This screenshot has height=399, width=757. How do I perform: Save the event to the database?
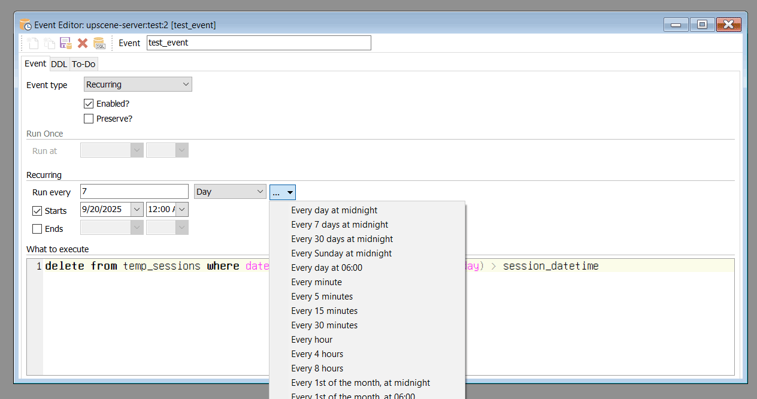coord(66,43)
